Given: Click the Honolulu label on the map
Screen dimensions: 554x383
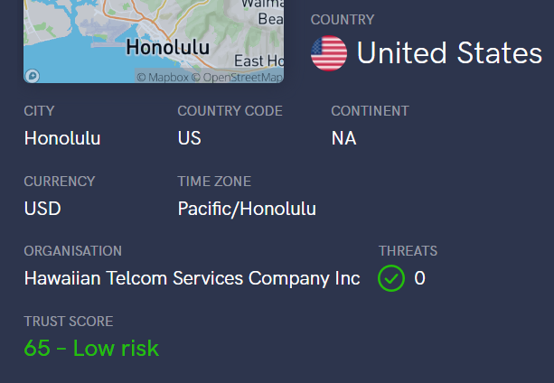Looking at the screenshot, I should click(168, 46).
